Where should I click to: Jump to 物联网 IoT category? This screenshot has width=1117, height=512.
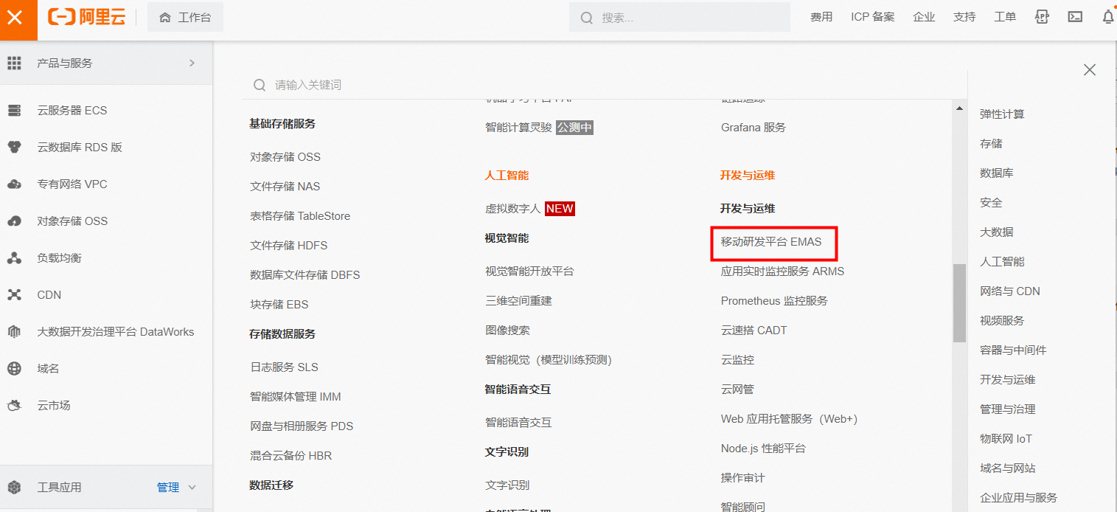click(x=1006, y=439)
